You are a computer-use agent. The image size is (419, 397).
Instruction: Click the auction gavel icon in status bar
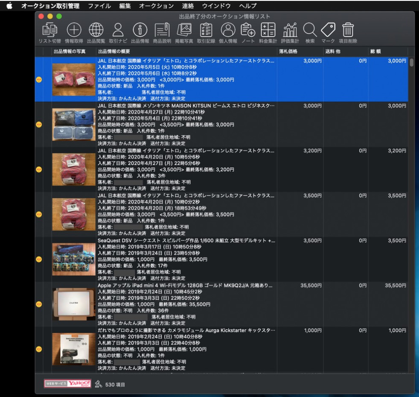[x=98, y=384]
